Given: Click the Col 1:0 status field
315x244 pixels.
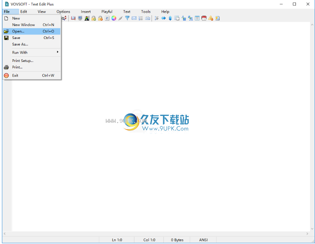Looking at the screenshot, I should (x=149, y=240).
